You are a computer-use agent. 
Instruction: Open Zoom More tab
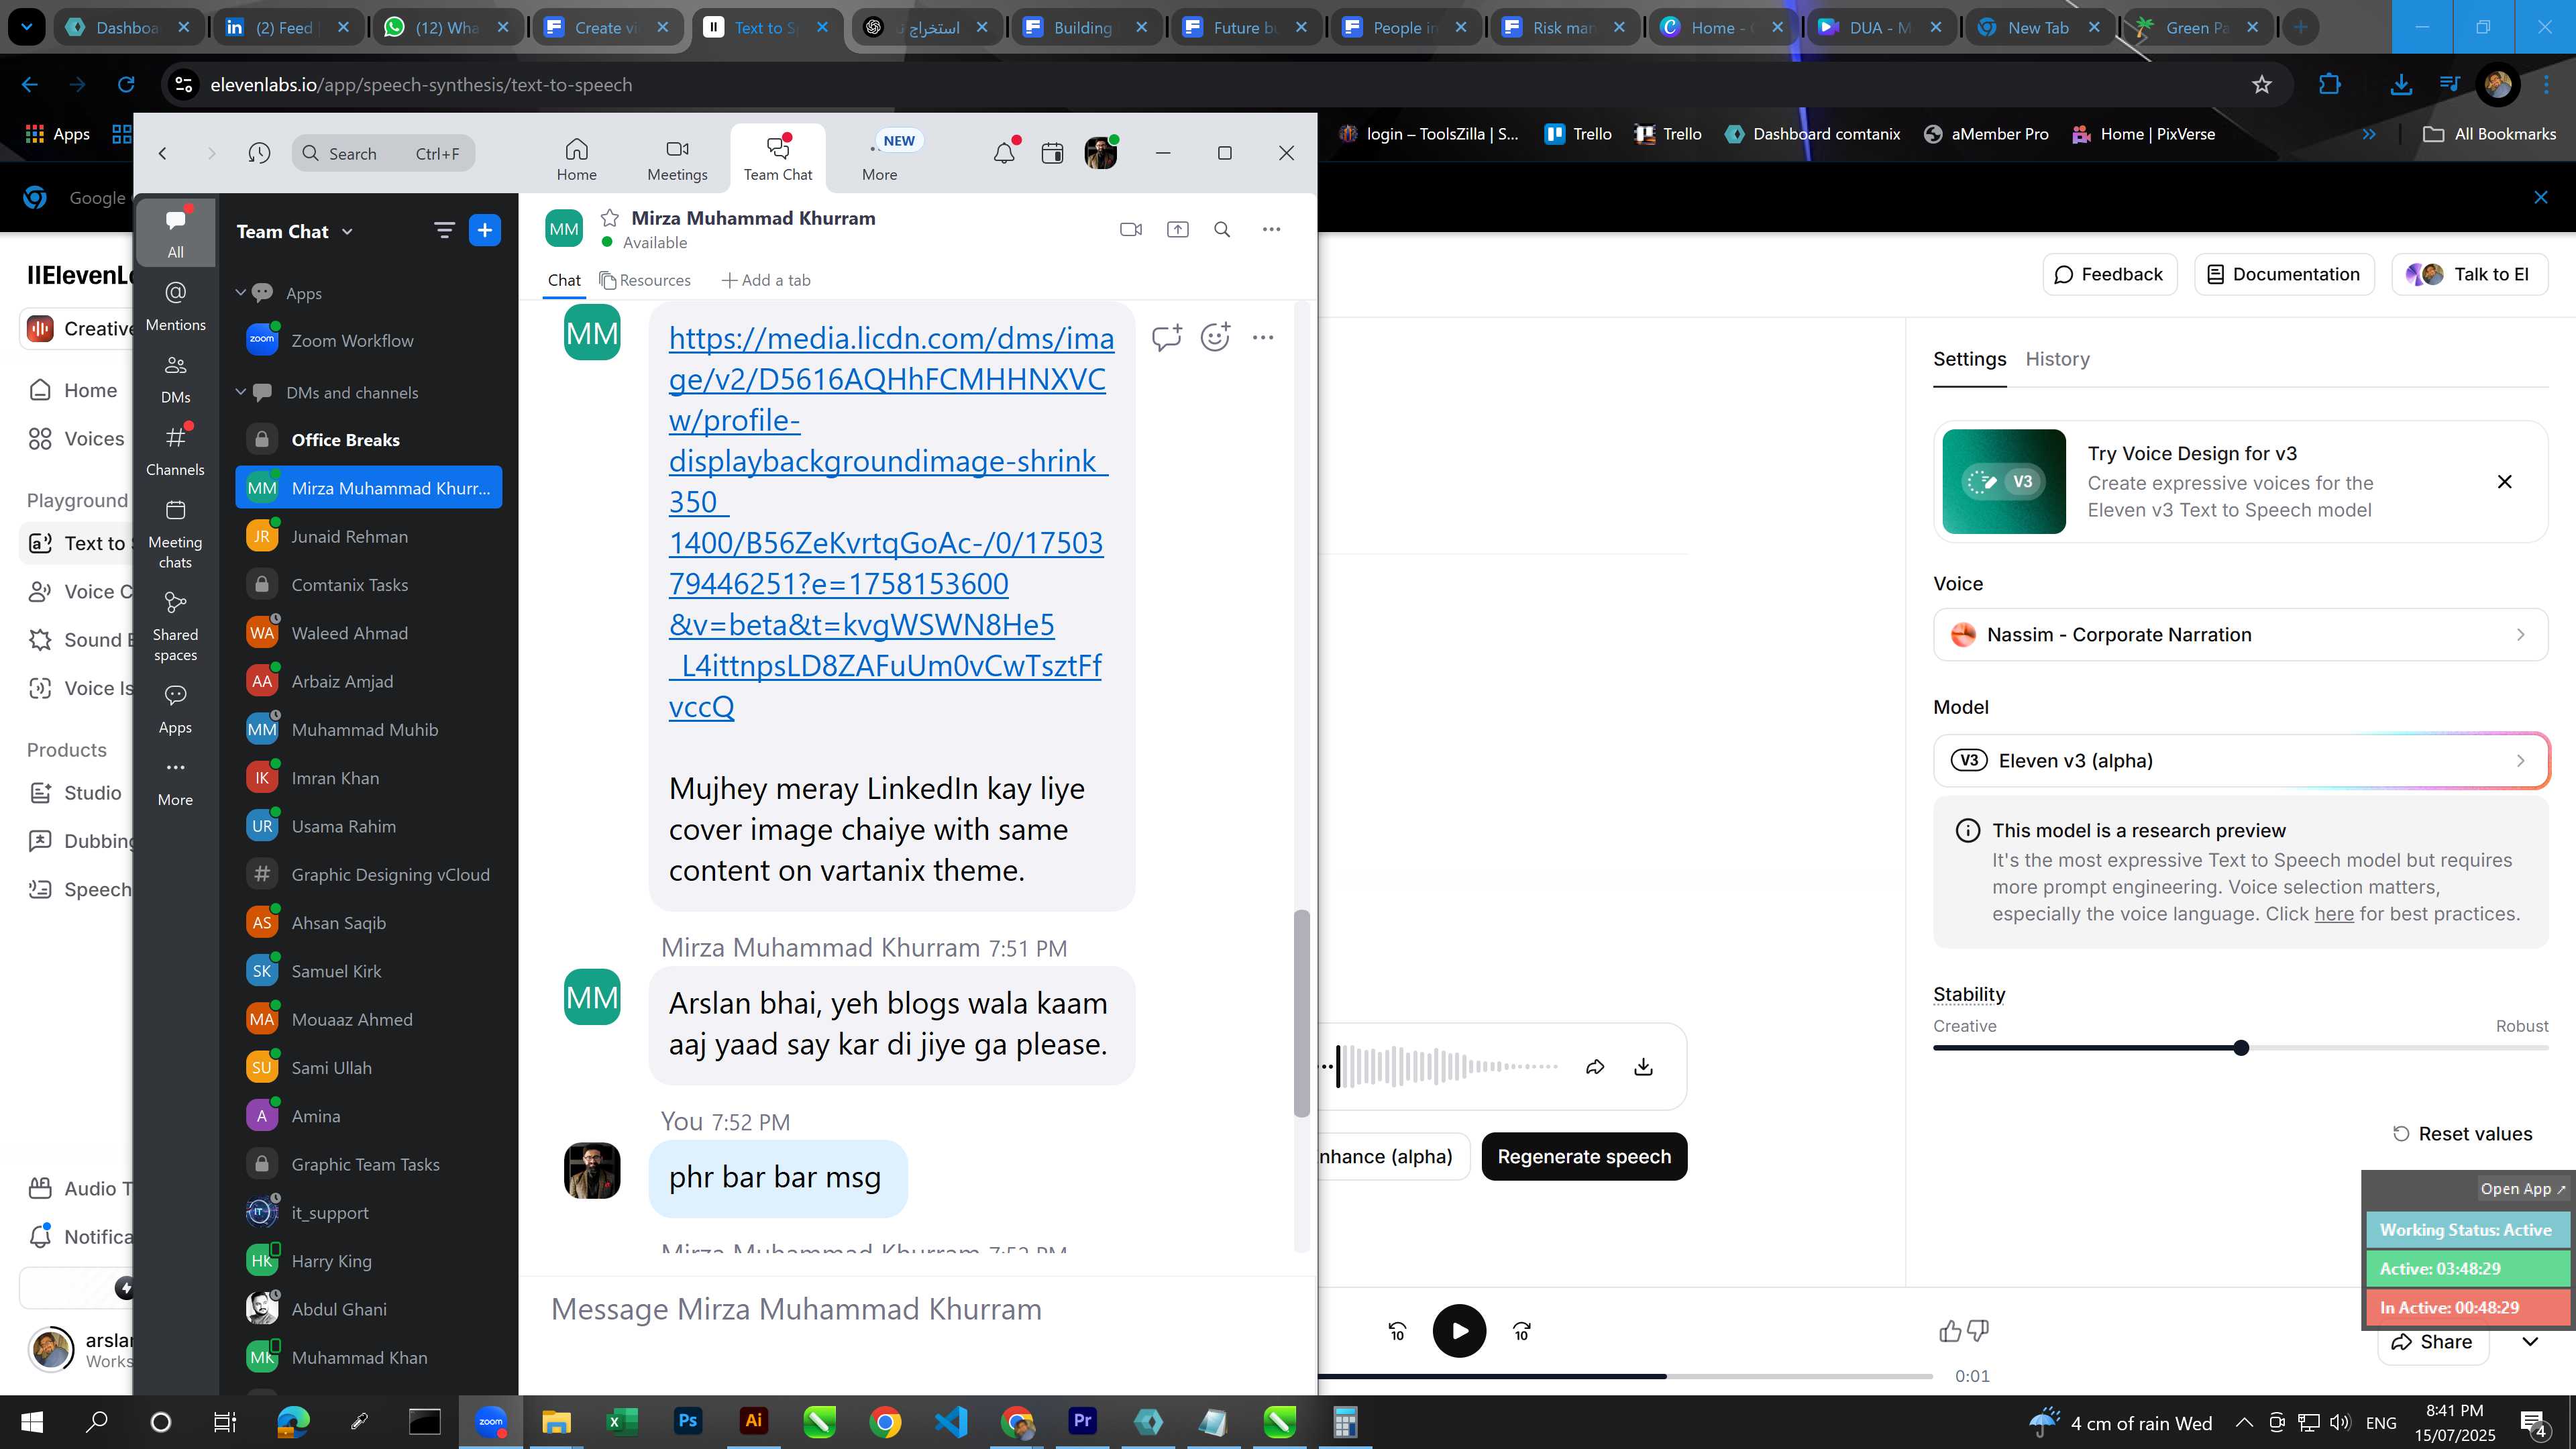coord(879,159)
